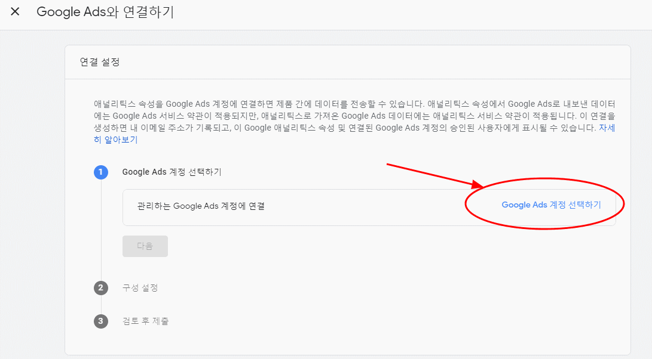This screenshot has height=359, width=652.
Task: Close the Google Ads와 연결하기 dialog
Action: pyautogui.click(x=15, y=11)
